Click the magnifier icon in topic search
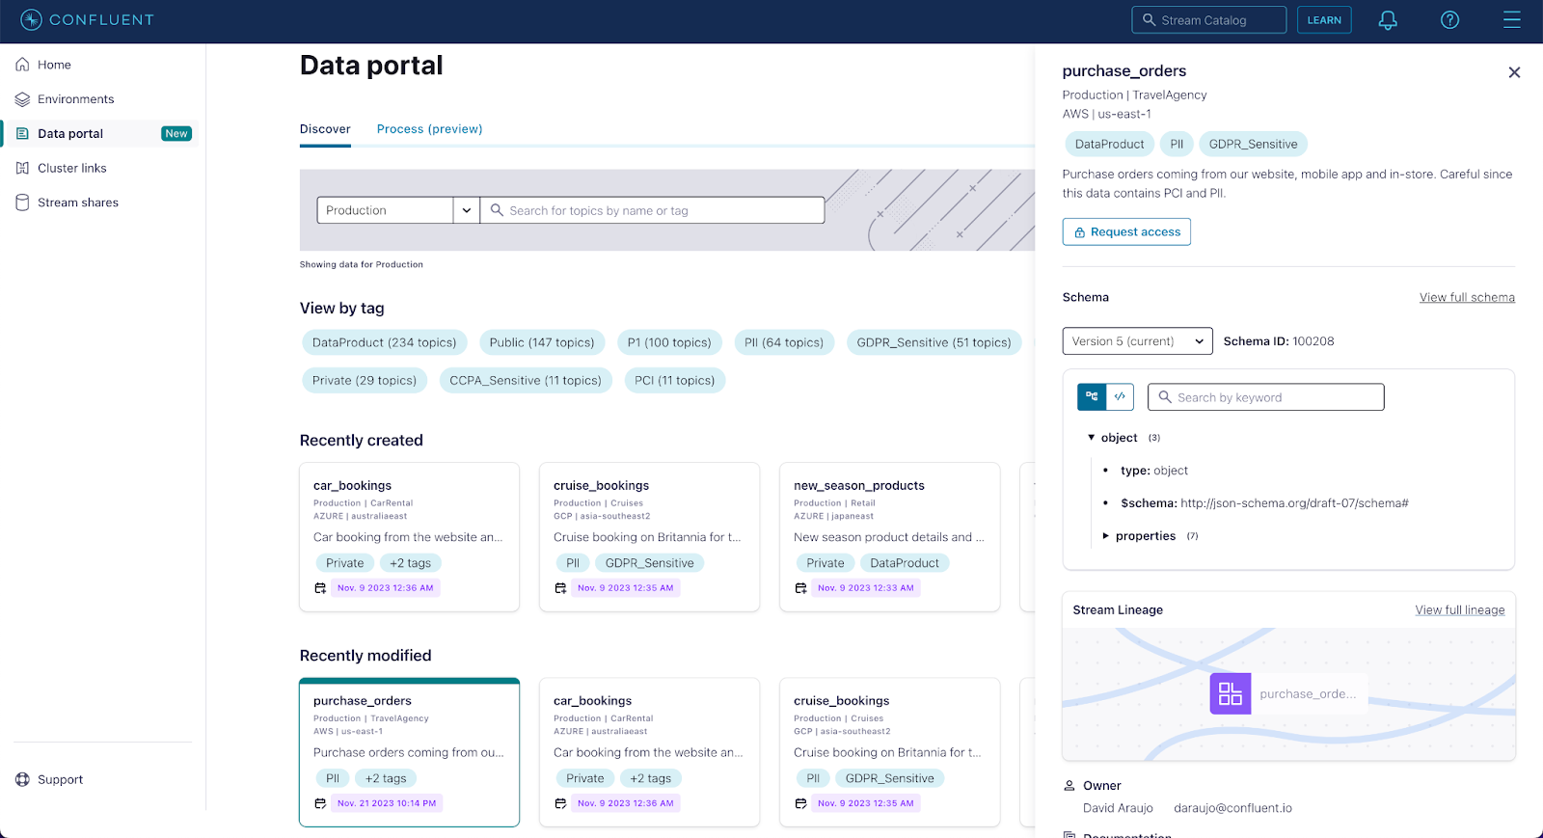 coord(497,210)
